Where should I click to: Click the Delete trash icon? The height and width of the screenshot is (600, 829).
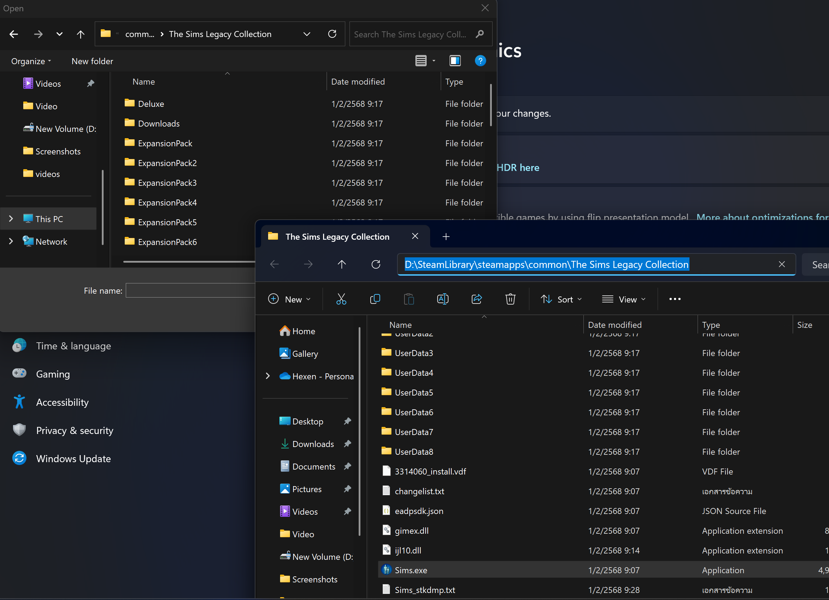pyautogui.click(x=510, y=299)
